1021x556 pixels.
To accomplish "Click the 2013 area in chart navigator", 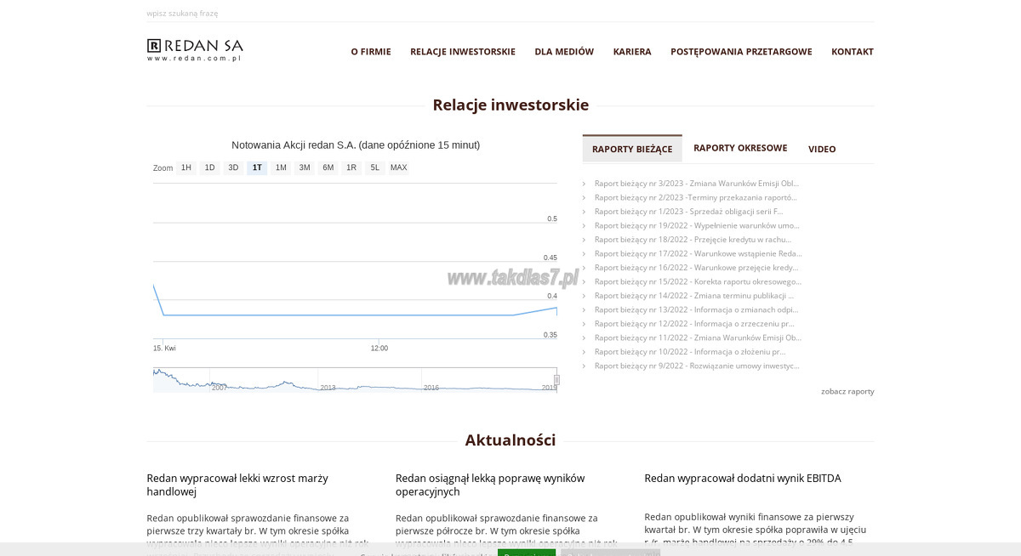I will click(328, 388).
